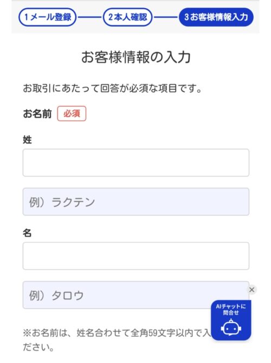The width and height of the screenshot is (271, 363).
Task: Dismiss the AI chat widget with X
Action: point(251,290)
